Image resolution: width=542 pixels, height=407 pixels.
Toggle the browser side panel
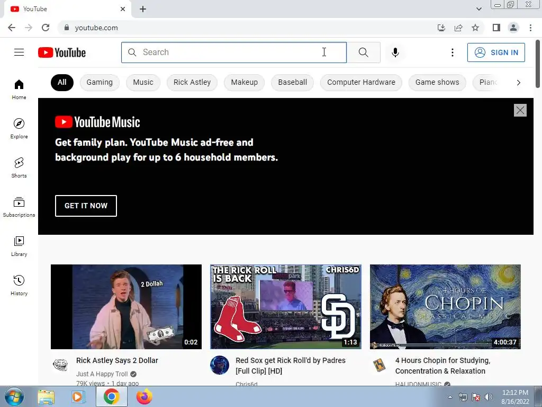[x=496, y=28]
